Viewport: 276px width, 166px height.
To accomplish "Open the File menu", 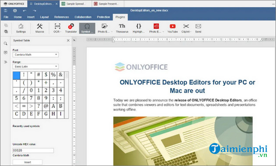I will [6, 17].
